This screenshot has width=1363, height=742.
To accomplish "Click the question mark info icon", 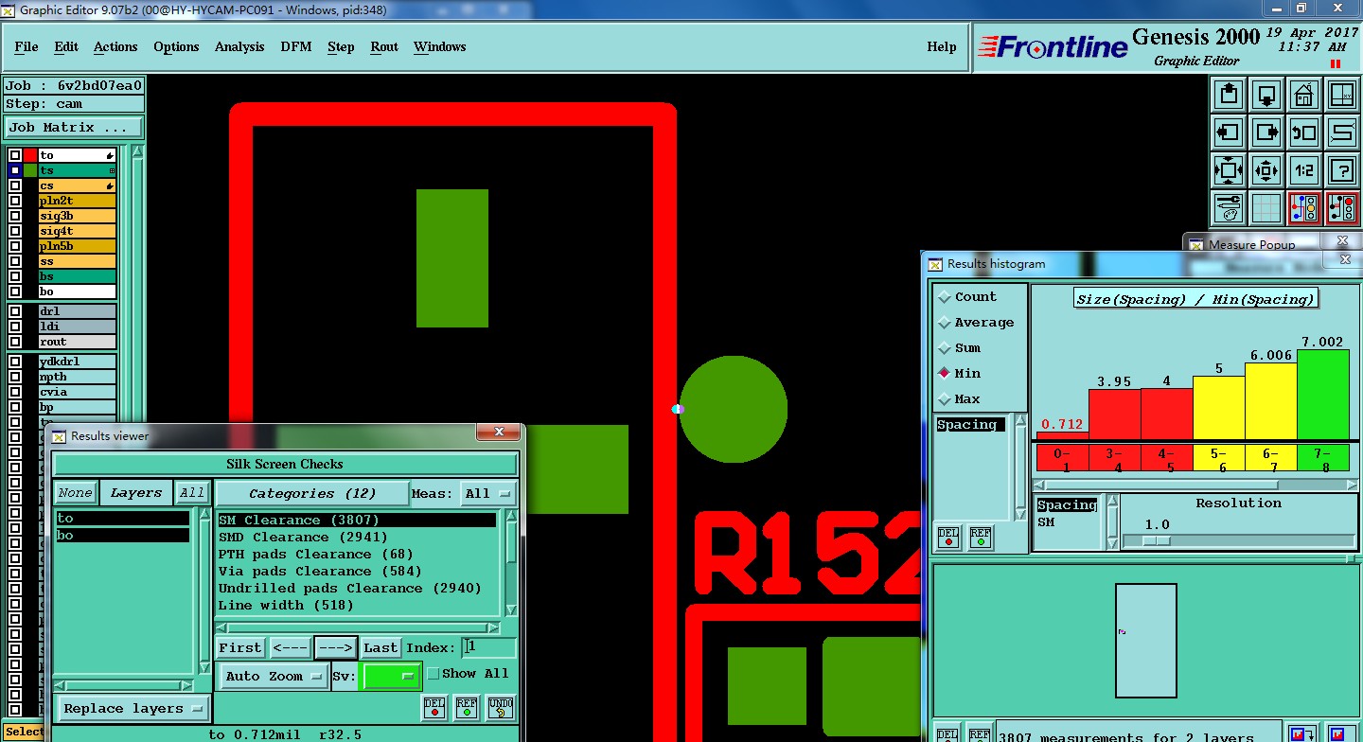I will 1341,170.
